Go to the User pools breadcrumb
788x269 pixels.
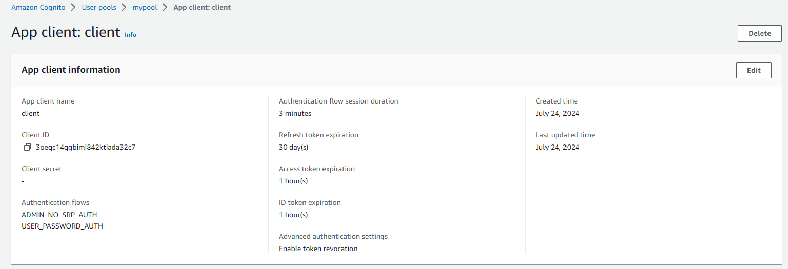click(99, 8)
